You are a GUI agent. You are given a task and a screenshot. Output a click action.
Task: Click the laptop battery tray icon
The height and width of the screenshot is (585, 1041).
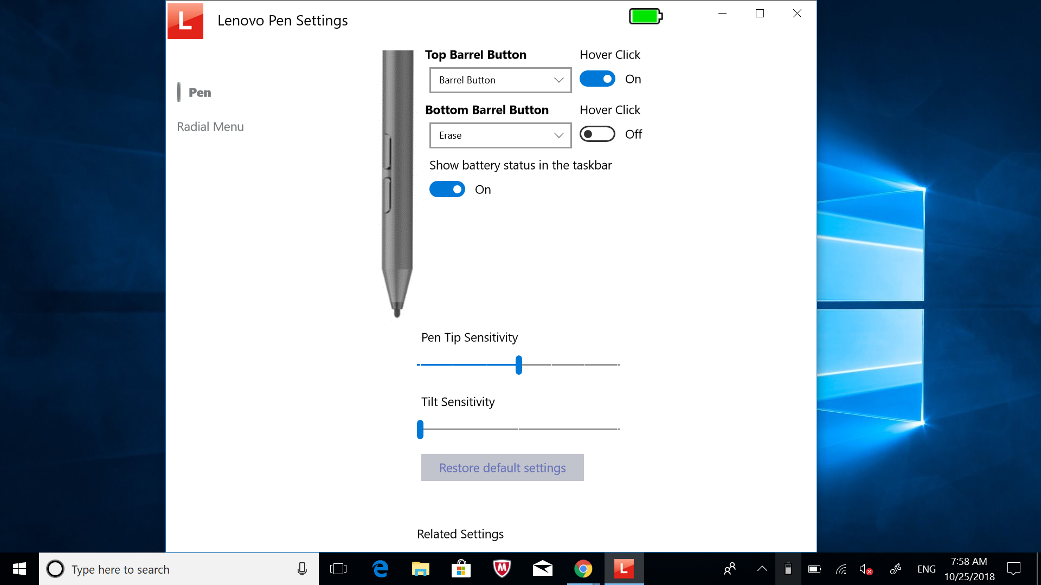814,569
